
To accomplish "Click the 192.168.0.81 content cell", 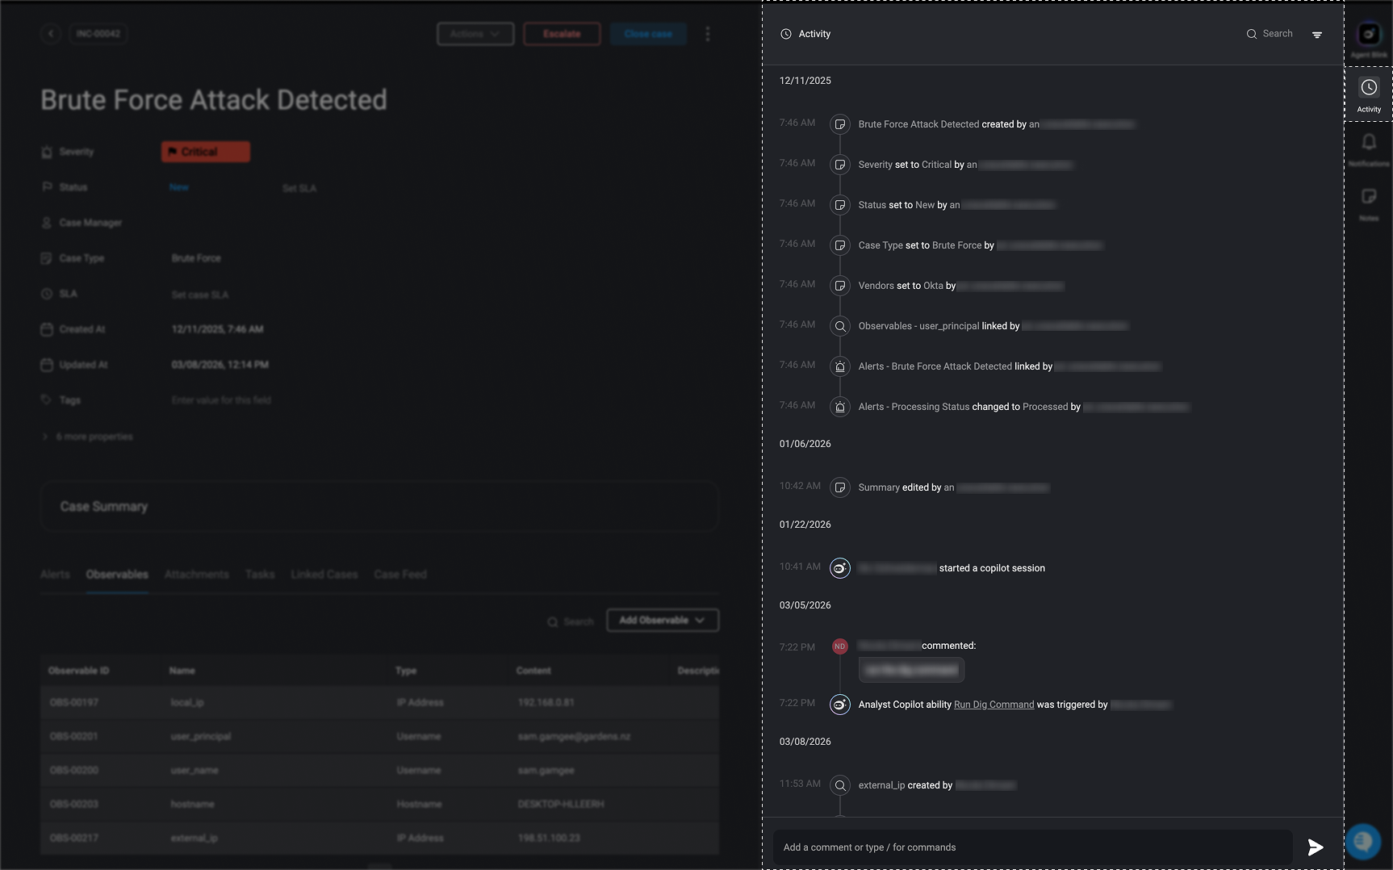I will click(546, 702).
